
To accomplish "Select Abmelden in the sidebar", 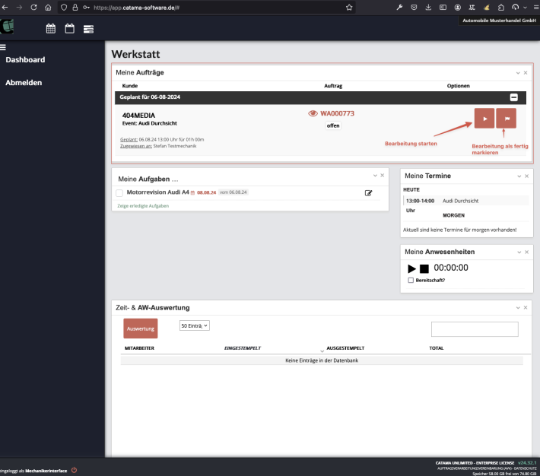I will click(x=24, y=82).
